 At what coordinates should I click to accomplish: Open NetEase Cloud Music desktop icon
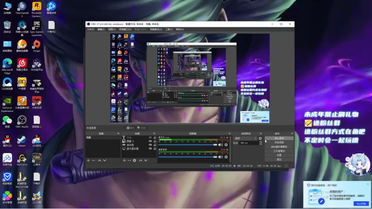coord(22,65)
